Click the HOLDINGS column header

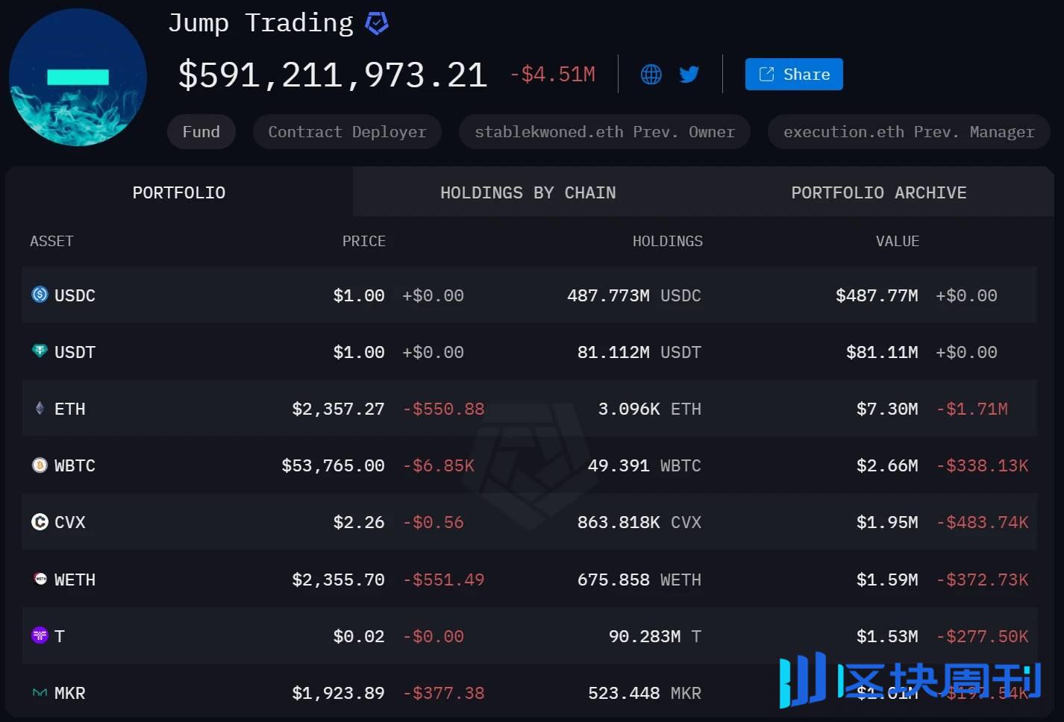668,241
